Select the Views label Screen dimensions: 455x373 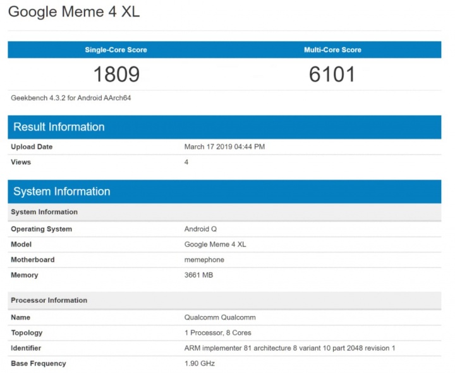click(21, 162)
